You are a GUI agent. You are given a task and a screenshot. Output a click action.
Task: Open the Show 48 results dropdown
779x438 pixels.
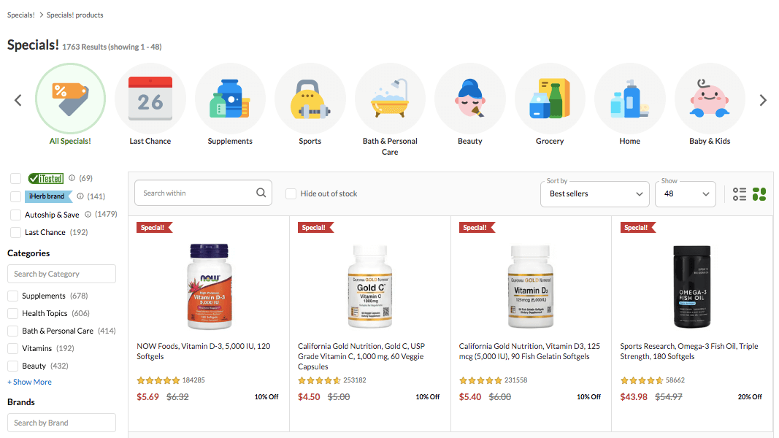click(685, 193)
